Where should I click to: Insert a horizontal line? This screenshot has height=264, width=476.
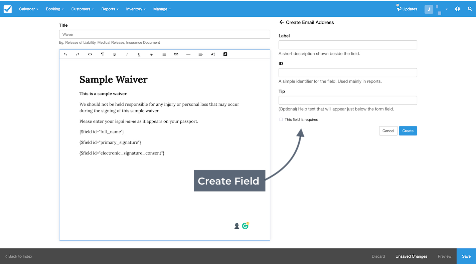(188, 54)
